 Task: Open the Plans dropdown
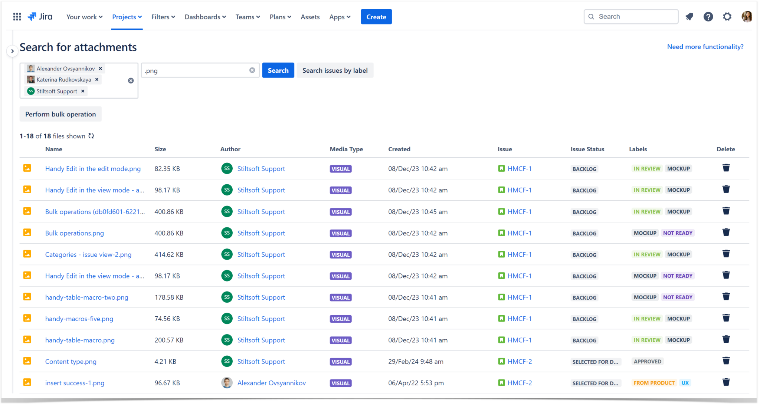pyautogui.click(x=280, y=17)
